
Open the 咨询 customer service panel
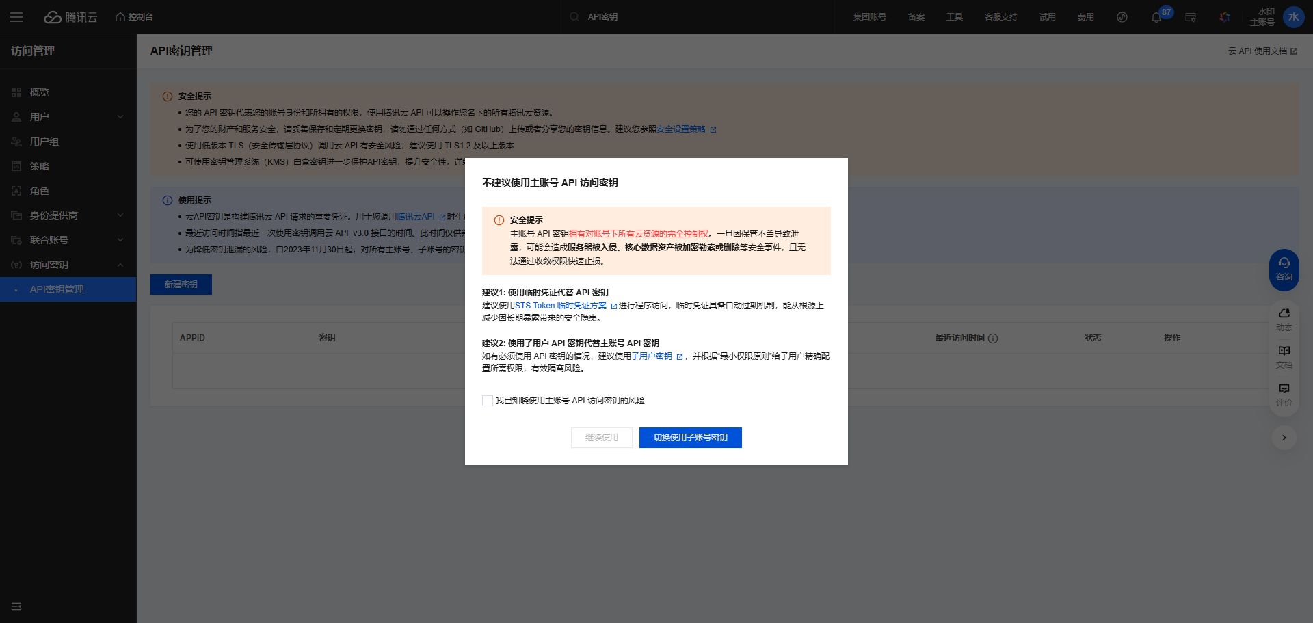(1284, 269)
